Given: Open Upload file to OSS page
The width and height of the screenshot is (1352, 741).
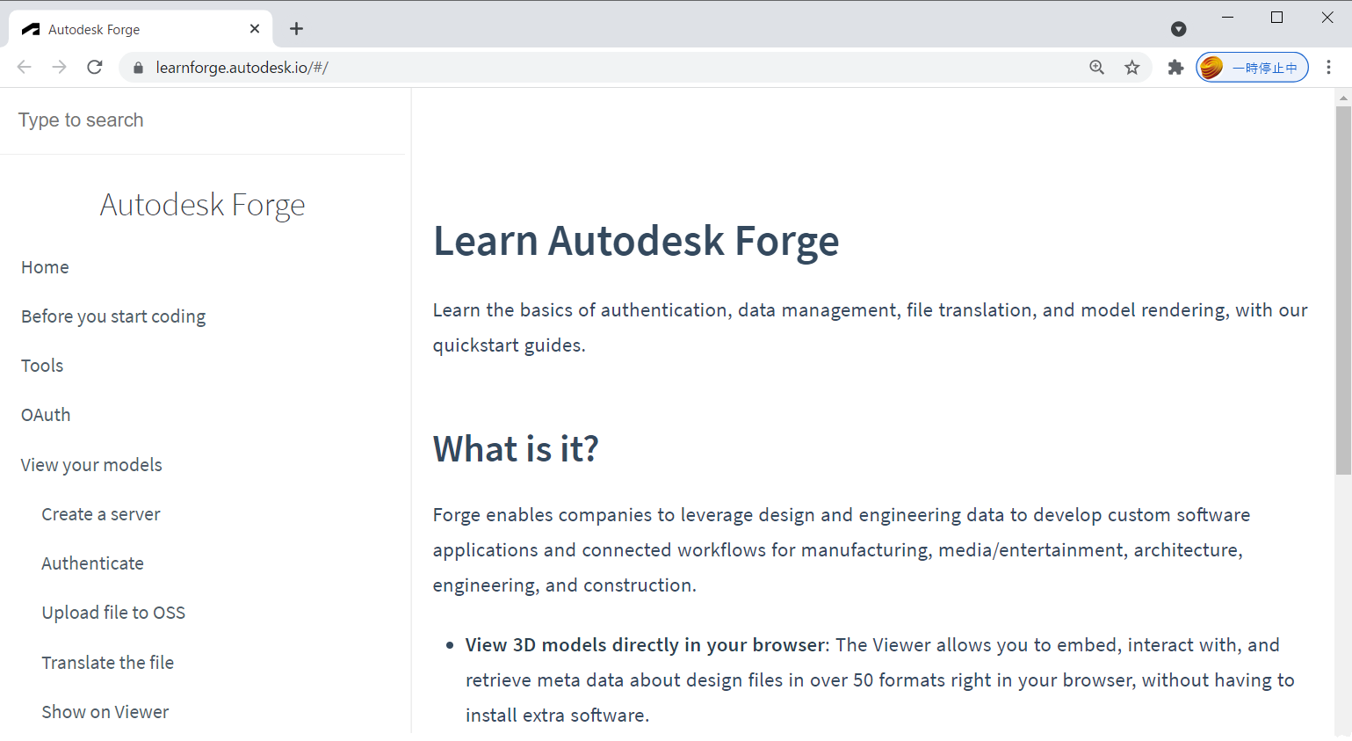Looking at the screenshot, I should click(113, 613).
